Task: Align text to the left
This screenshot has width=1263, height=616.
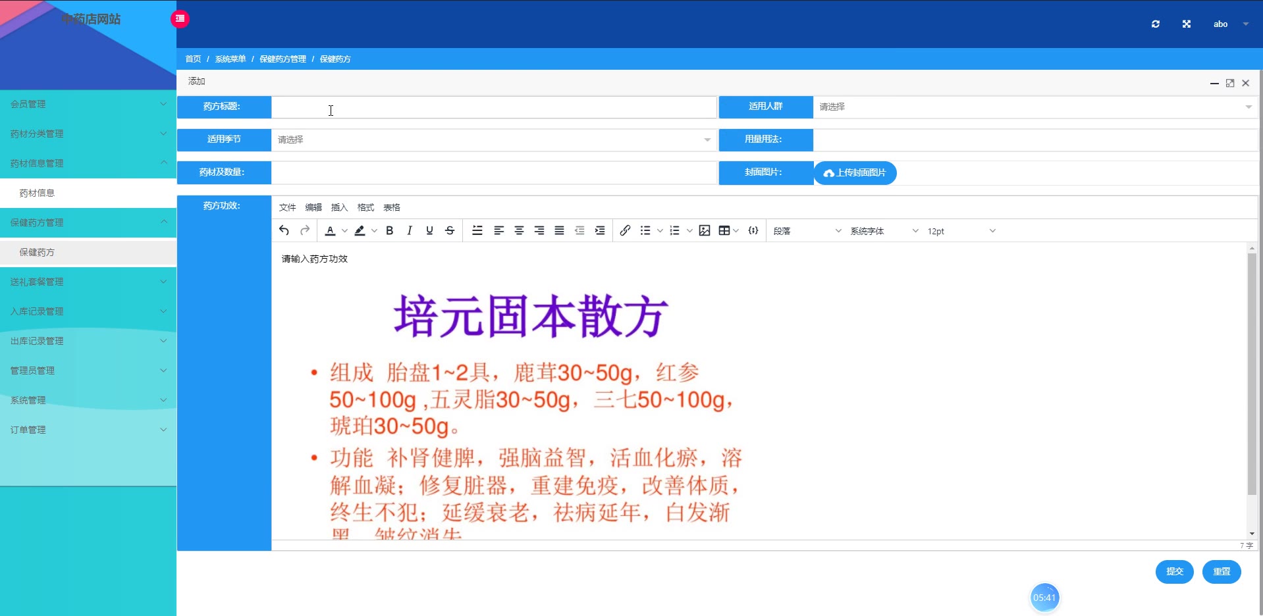Action: coord(498,230)
